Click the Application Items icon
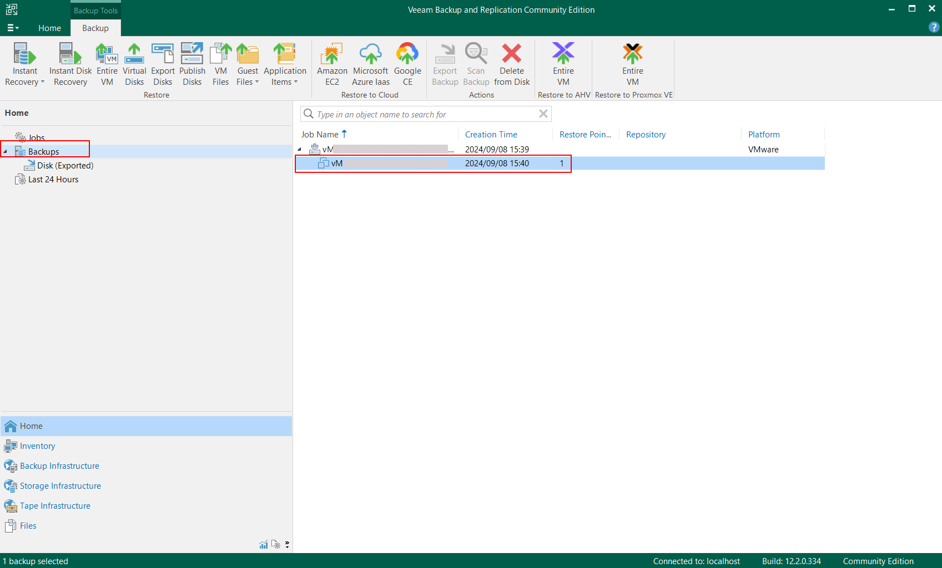The height and width of the screenshot is (568, 942). pos(285,54)
